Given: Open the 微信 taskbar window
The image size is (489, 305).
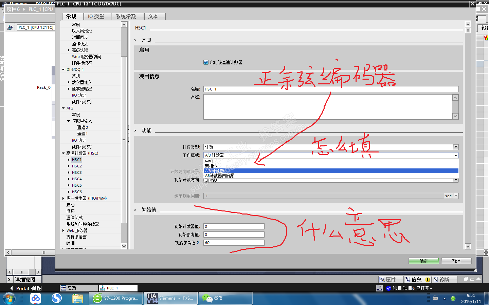Looking at the screenshot, I should pos(225,298).
